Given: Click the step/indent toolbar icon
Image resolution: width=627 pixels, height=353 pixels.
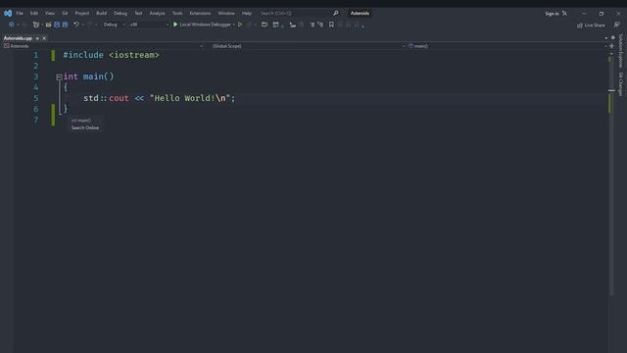Looking at the screenshot, I should click(x=293, y=25).
